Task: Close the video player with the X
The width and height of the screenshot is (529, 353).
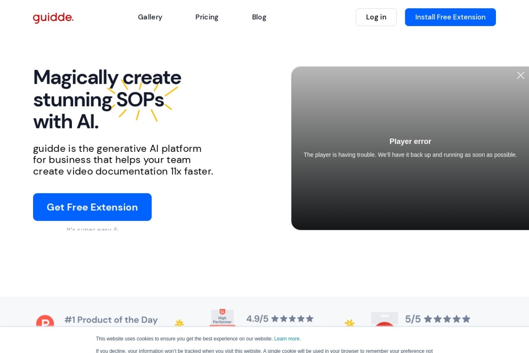Action: click(x=520, y=75)
